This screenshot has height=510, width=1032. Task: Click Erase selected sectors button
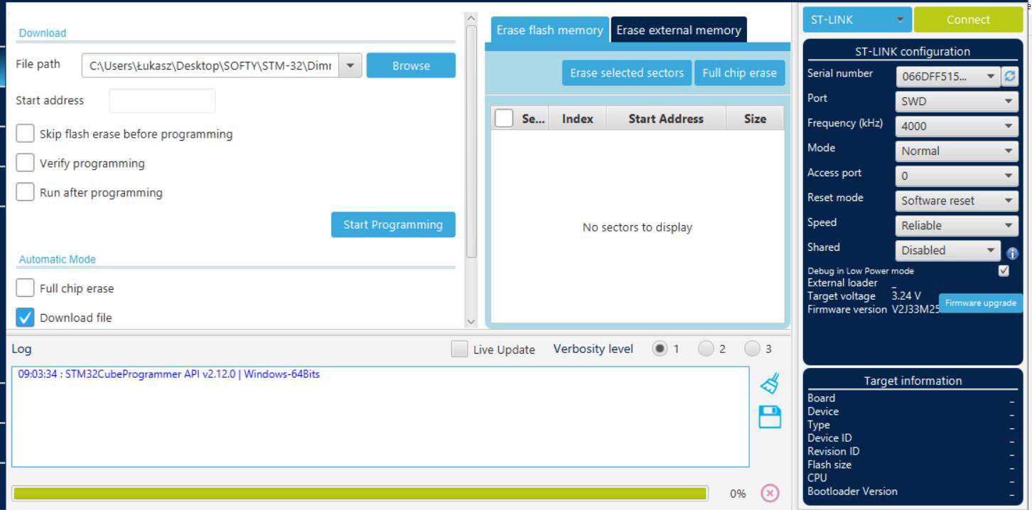627,73
